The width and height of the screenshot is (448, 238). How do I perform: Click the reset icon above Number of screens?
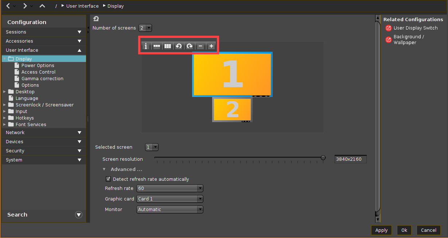point(96,18)
